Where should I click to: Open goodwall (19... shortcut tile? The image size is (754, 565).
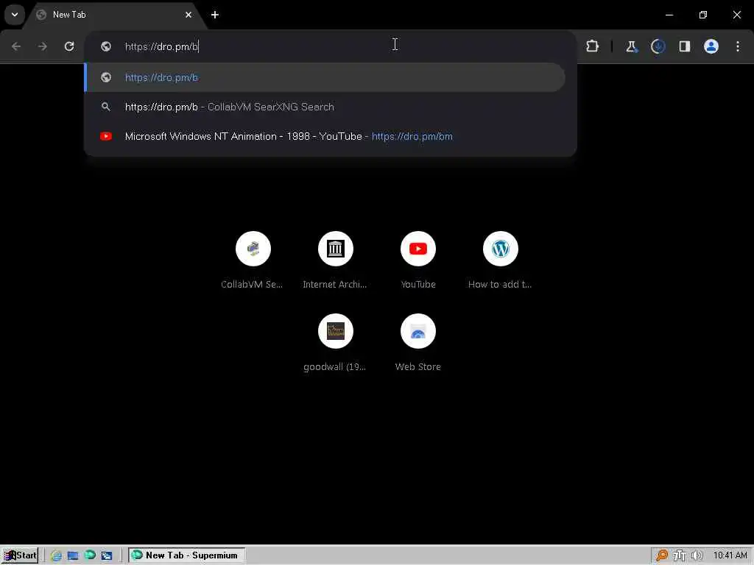[x=335, y=343]
